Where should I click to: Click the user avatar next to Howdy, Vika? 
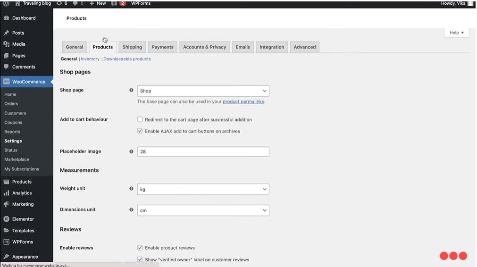click(x=470, y=3)
